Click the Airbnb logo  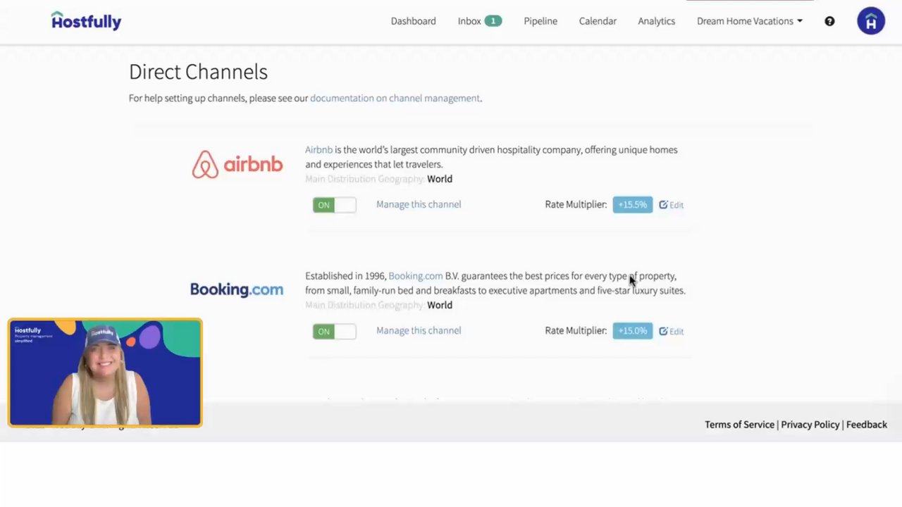[x=237, y=164]
